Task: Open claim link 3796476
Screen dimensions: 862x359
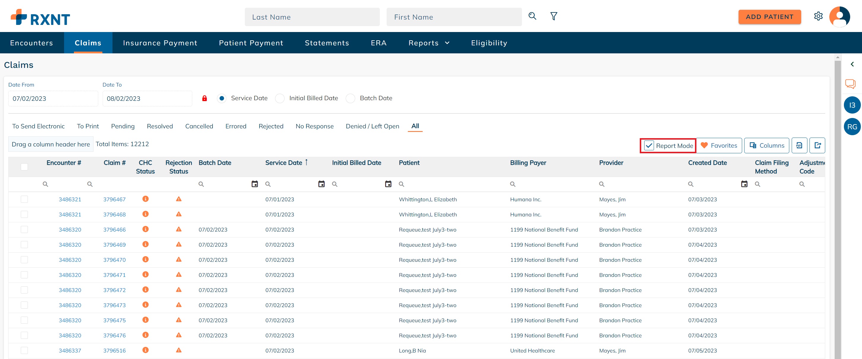Action: click(114, 336)
